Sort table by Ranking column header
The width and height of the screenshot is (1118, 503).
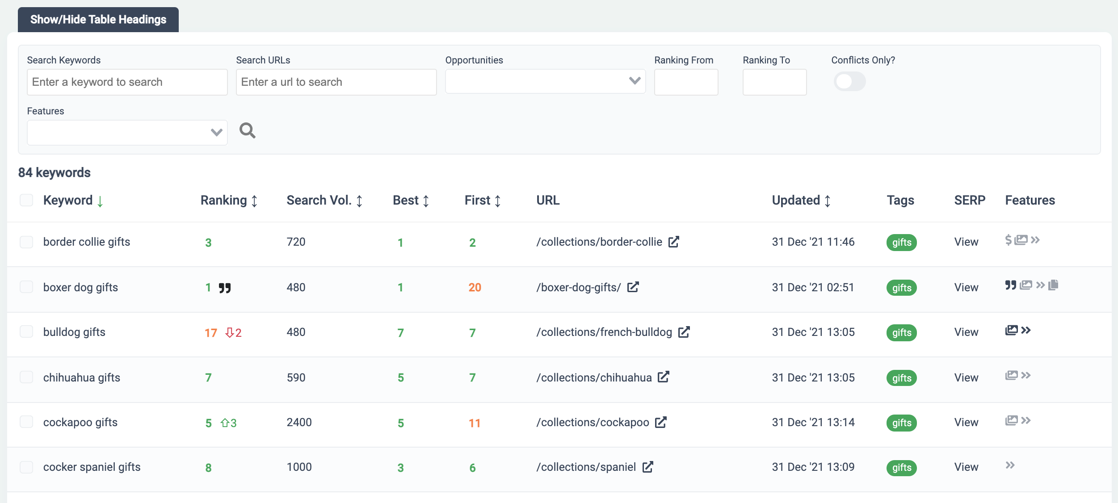(229, 200)
